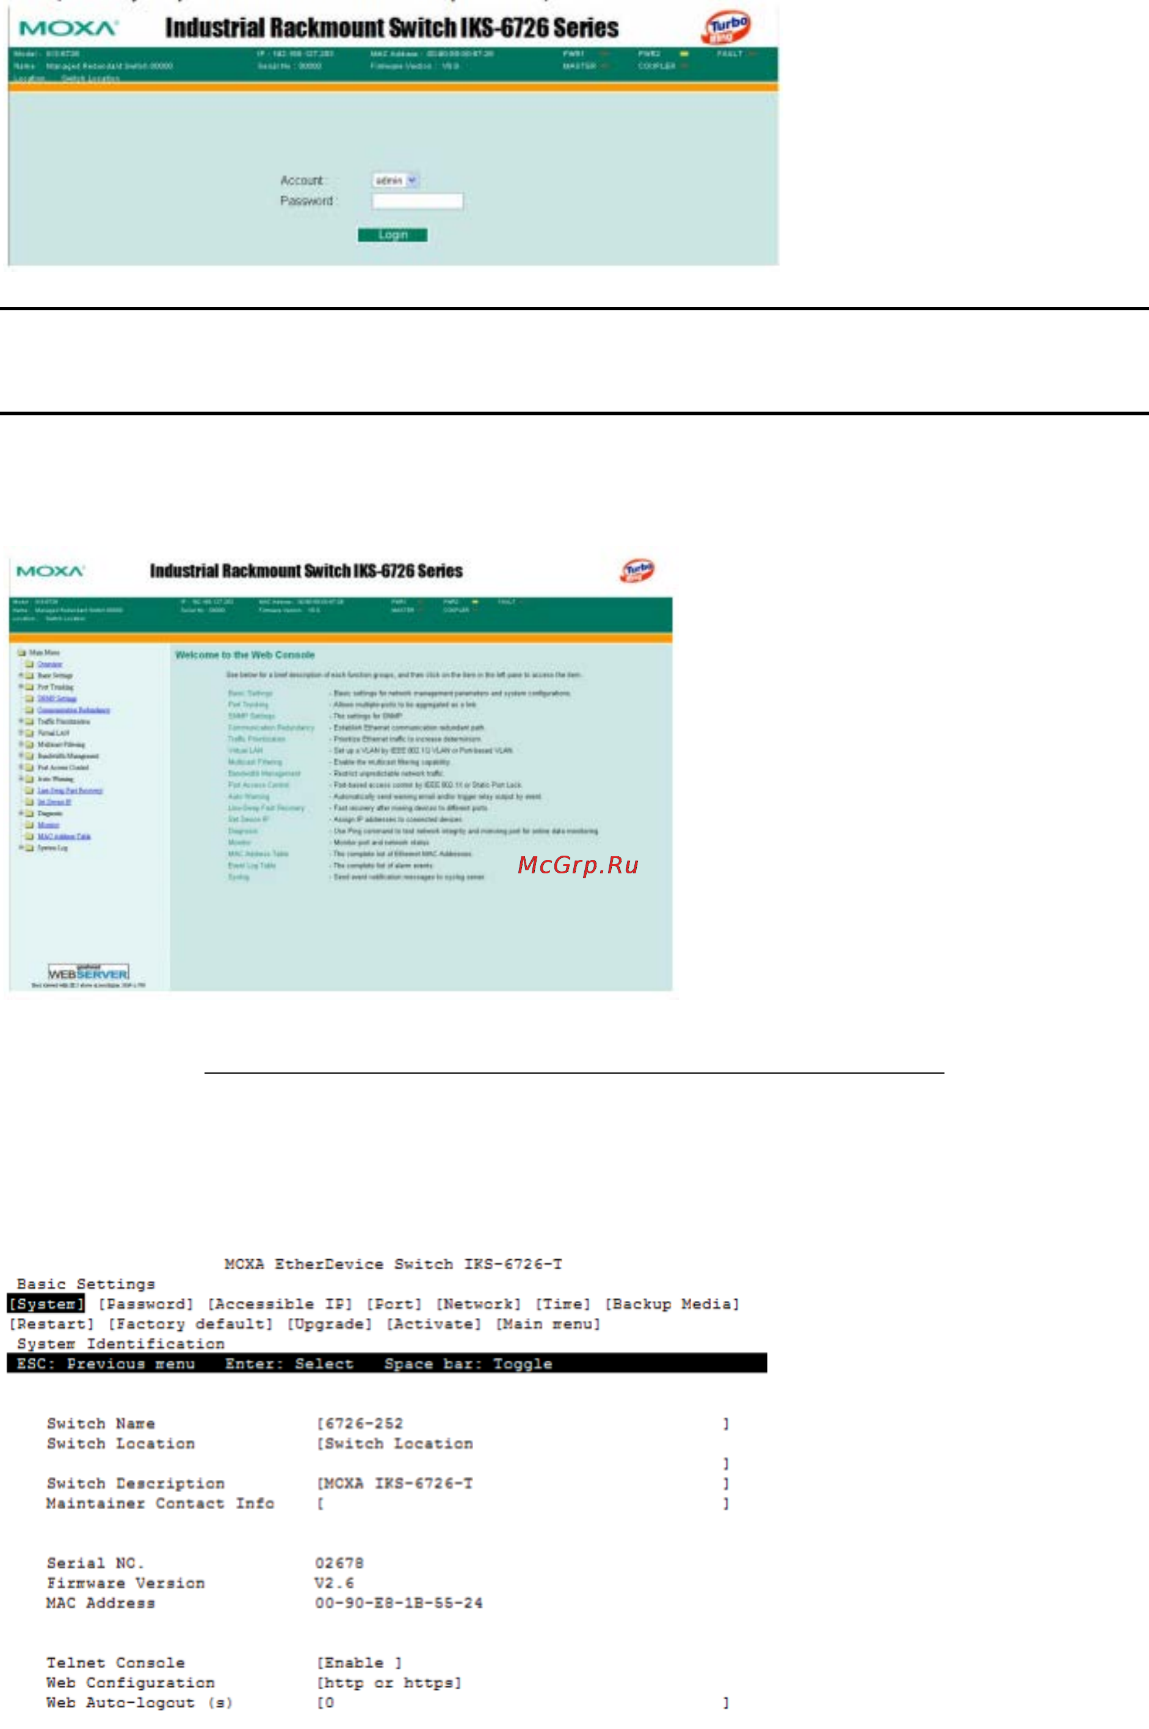This screenshot has width=1149, height=1729.
Task: Click the Switch Name field showing 6726-252
Action: click(x=523, y=1424)
